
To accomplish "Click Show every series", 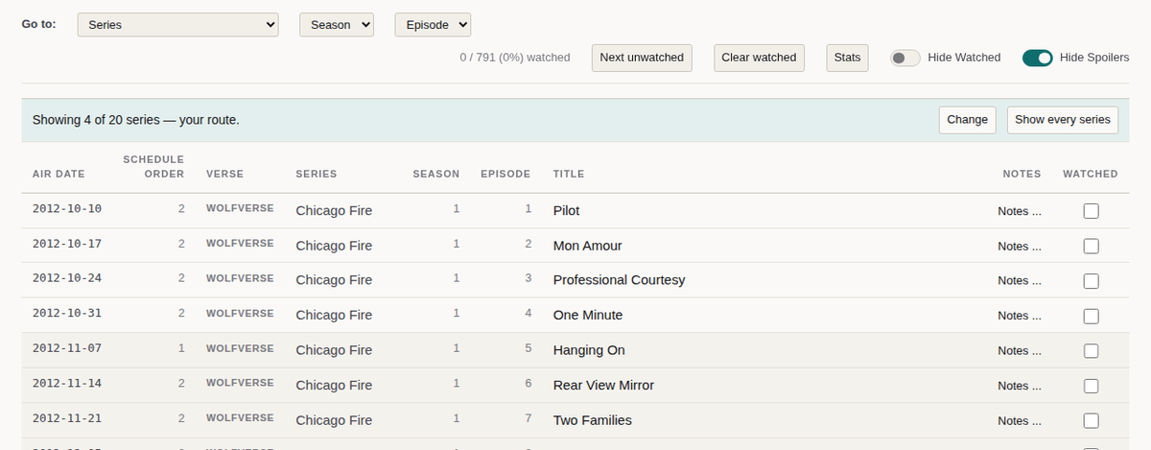I will (x=1062, y=120).
